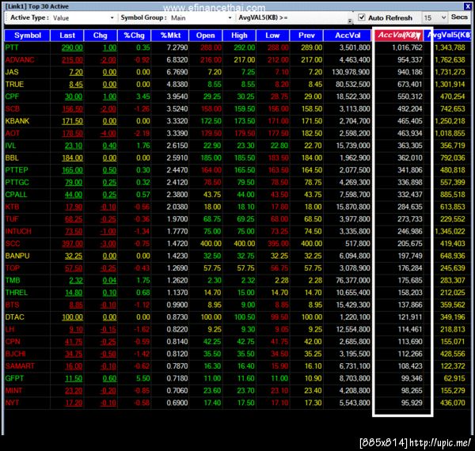Click JAS AccVol value 130,978,900
The width and height of the screenshot is (475, 451).
(x=351, y=72)
